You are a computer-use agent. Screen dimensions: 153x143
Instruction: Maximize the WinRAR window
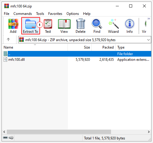pos(131,6)
